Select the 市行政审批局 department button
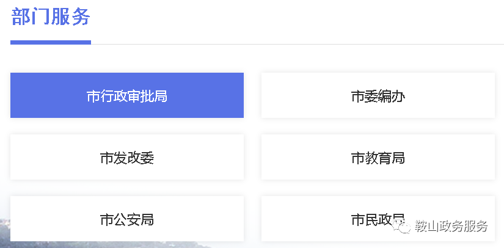The image size is (504, 248). [127, 95]
